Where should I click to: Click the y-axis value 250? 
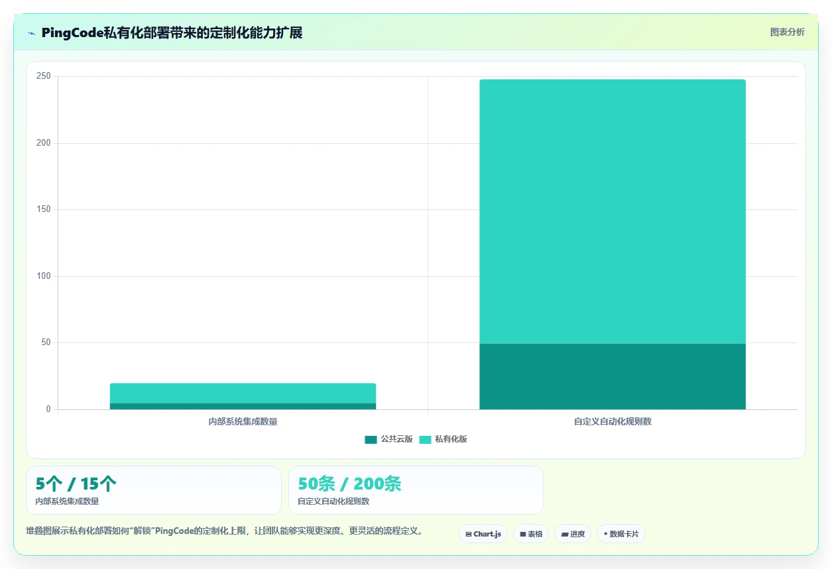click(44, 76)
